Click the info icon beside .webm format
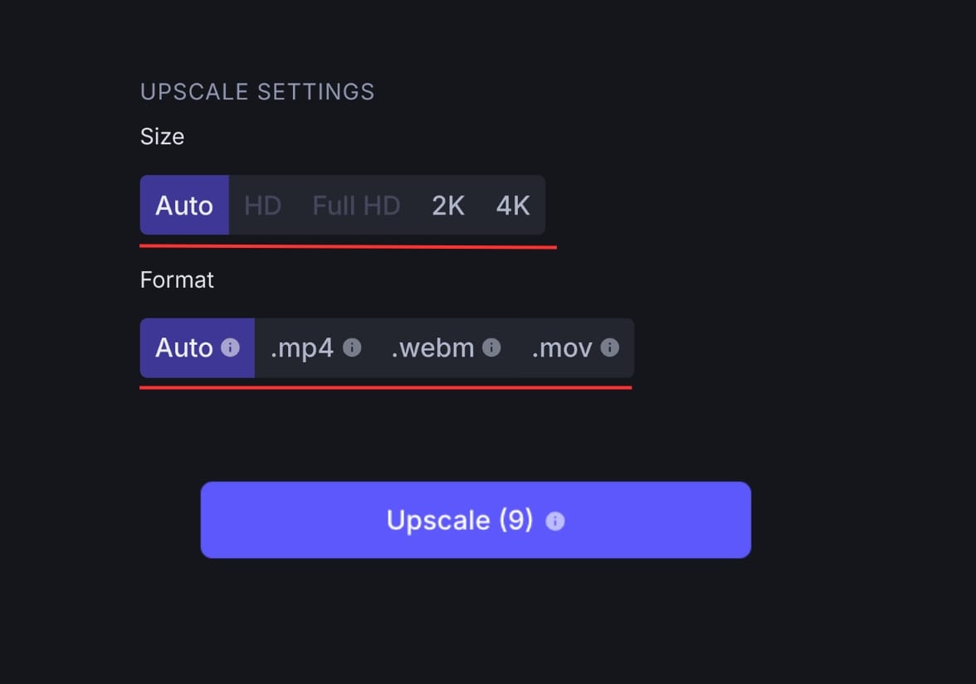 click(x=492, y=349)
